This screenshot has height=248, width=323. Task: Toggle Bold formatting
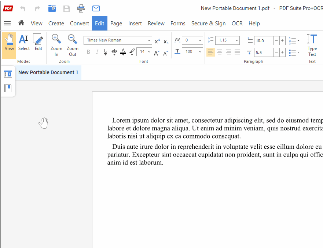pos(88,52)
